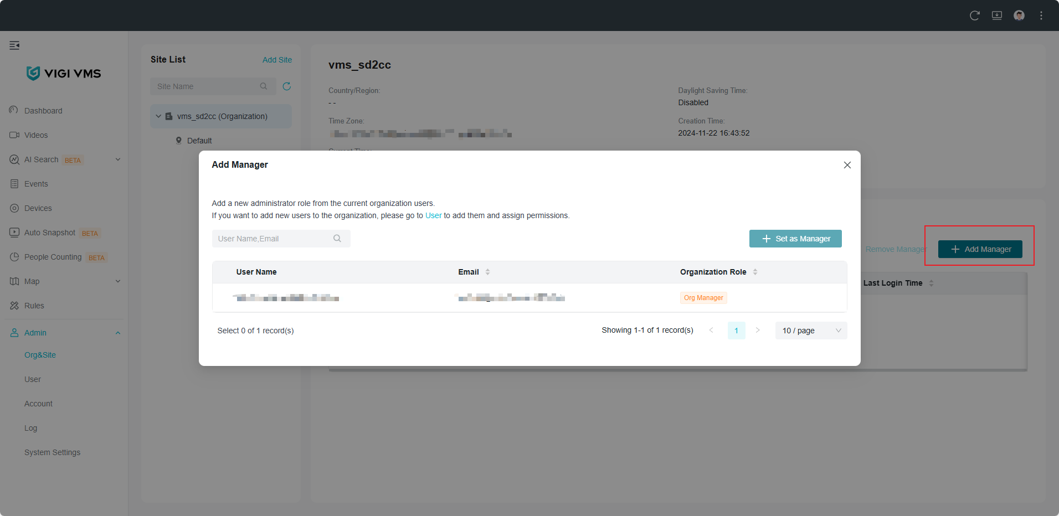Select the Default site
The image size is (1059, 516).
(x=199, y=141)
